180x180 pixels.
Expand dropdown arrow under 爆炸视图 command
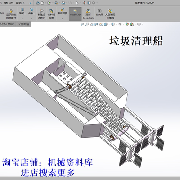63,19
